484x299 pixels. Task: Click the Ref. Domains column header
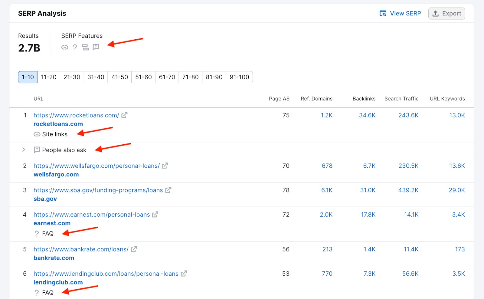coord(316,99)
